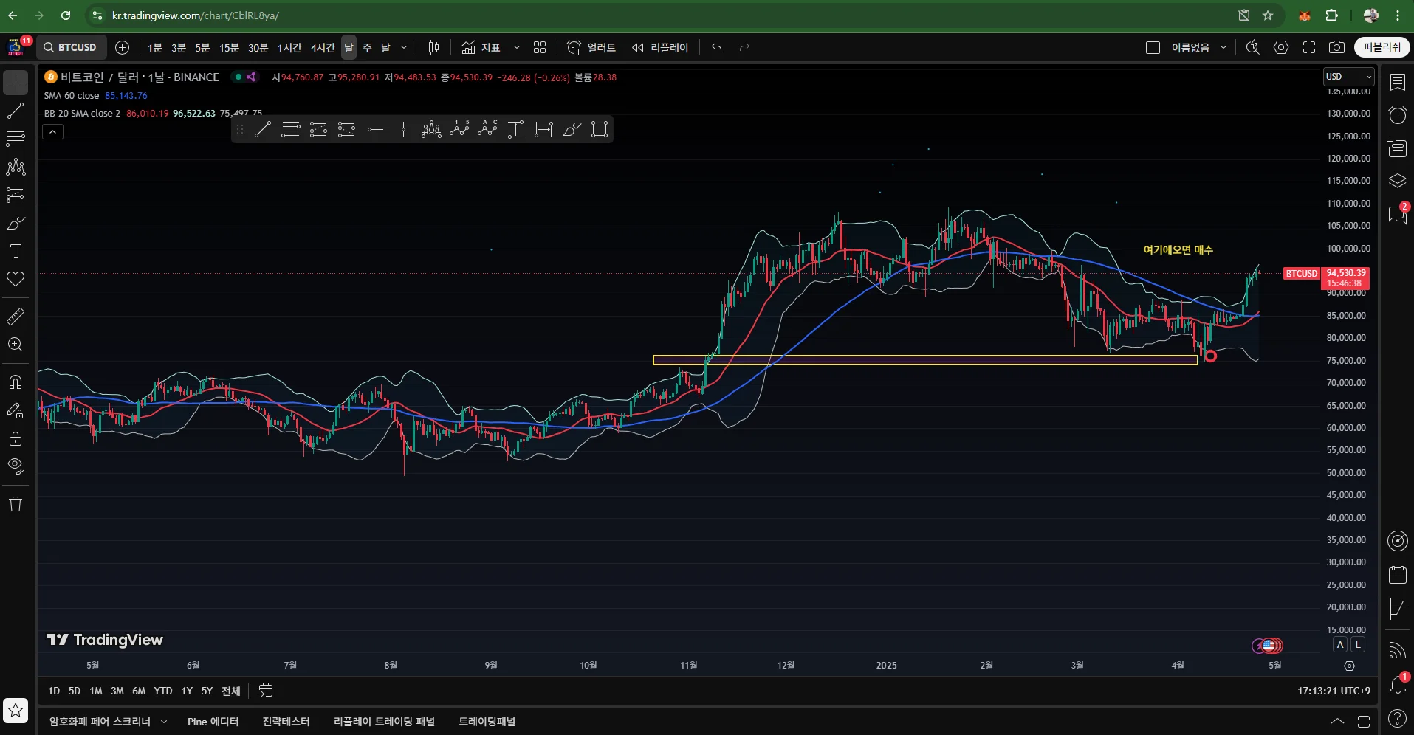Open the USD currency dropdown
This screenshot has width=1414, height=735.
[x=1348, y=77]
